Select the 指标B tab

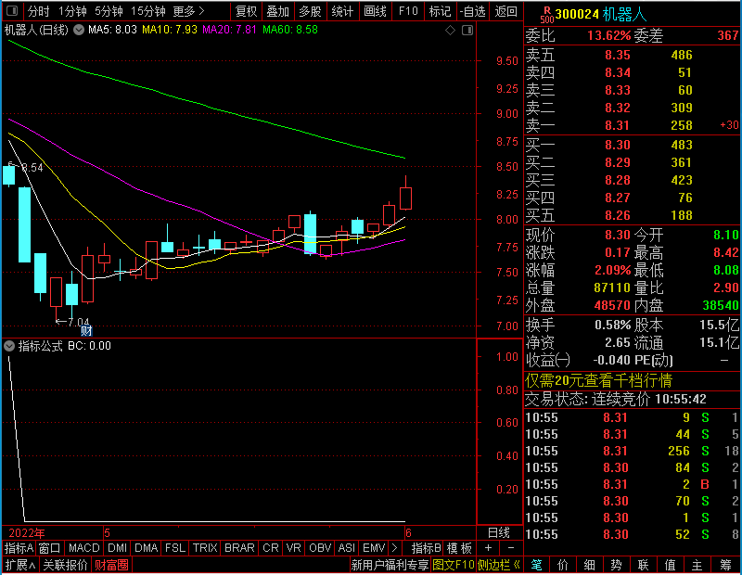point(426,548)
